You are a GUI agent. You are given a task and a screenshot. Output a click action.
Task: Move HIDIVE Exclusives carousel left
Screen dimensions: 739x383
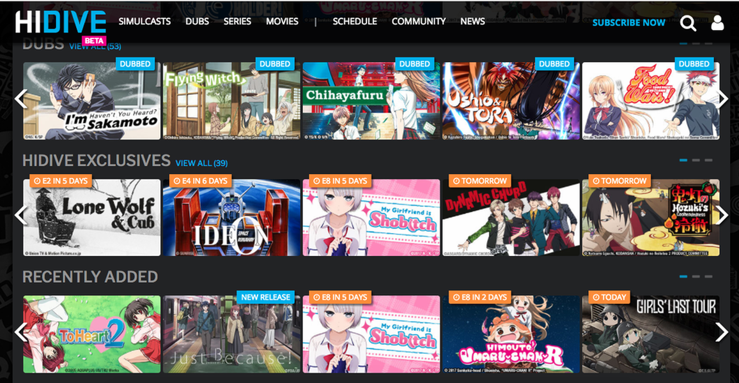click(20, 215)
